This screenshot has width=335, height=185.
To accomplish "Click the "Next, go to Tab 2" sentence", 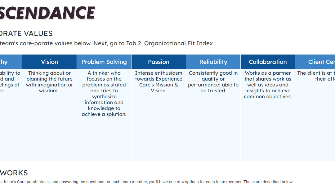I will (x=161, y=43).
